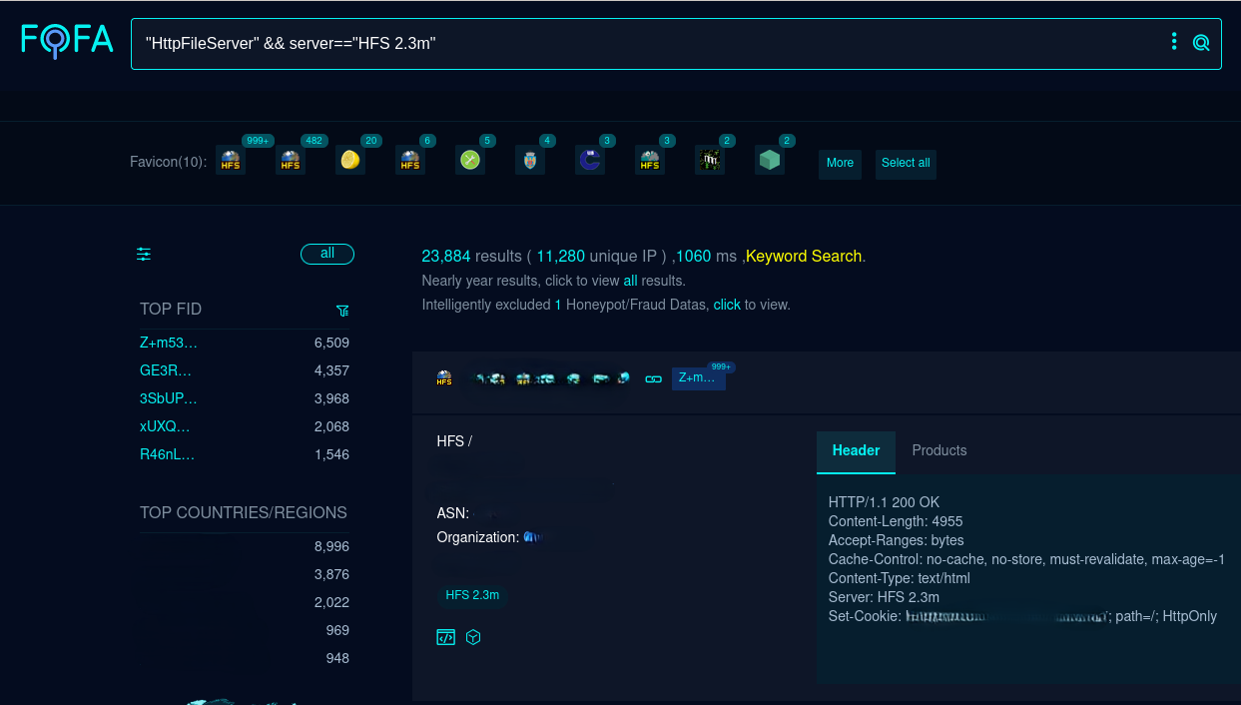Filter by FID GE3R...
This screenshot has width=1241, height=705.
click(x=166, y=370)
